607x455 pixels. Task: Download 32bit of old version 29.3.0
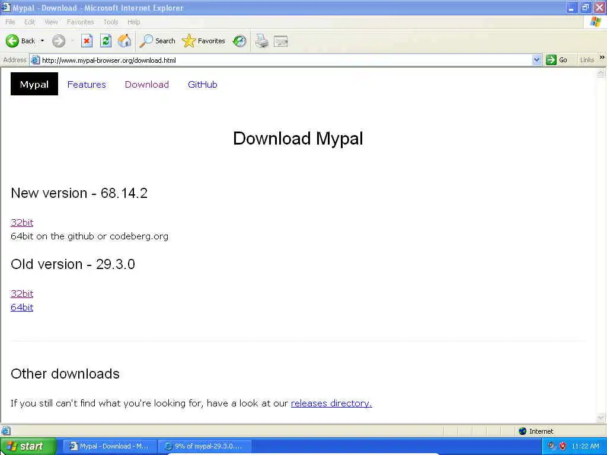coord(22,294)
